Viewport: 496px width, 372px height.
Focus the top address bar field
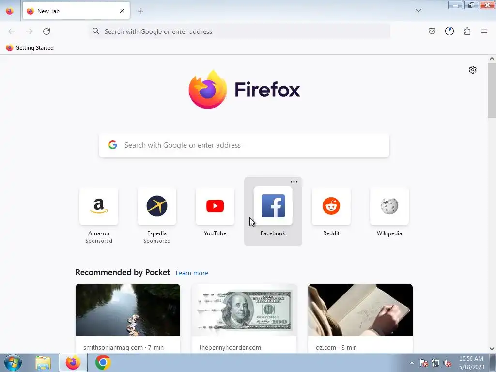pos(240,31)
